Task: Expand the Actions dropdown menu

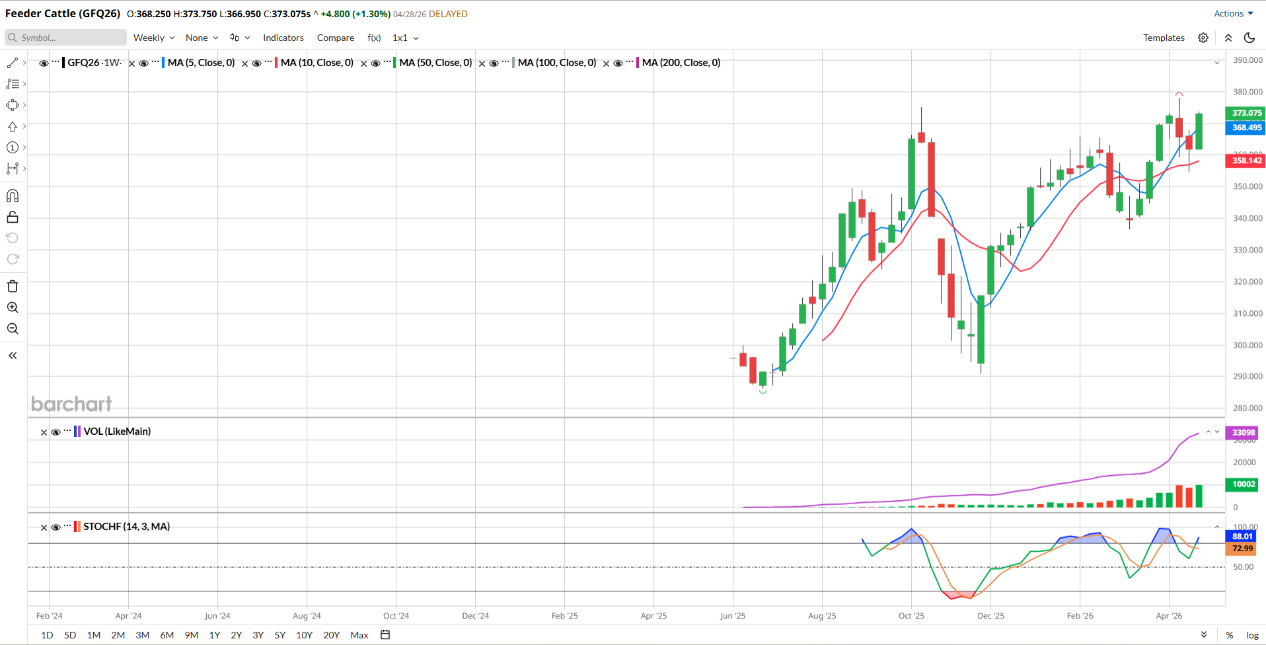Action: pos(1233,13)
